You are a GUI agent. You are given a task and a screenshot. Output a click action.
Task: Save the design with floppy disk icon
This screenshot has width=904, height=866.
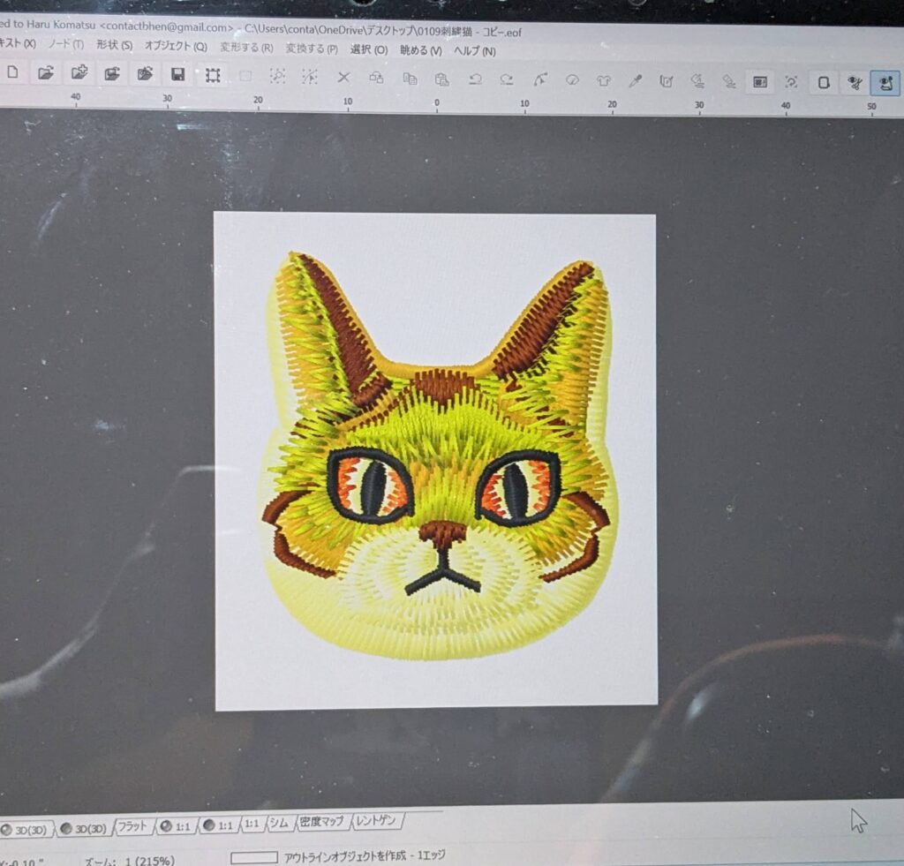pos(177,75)
